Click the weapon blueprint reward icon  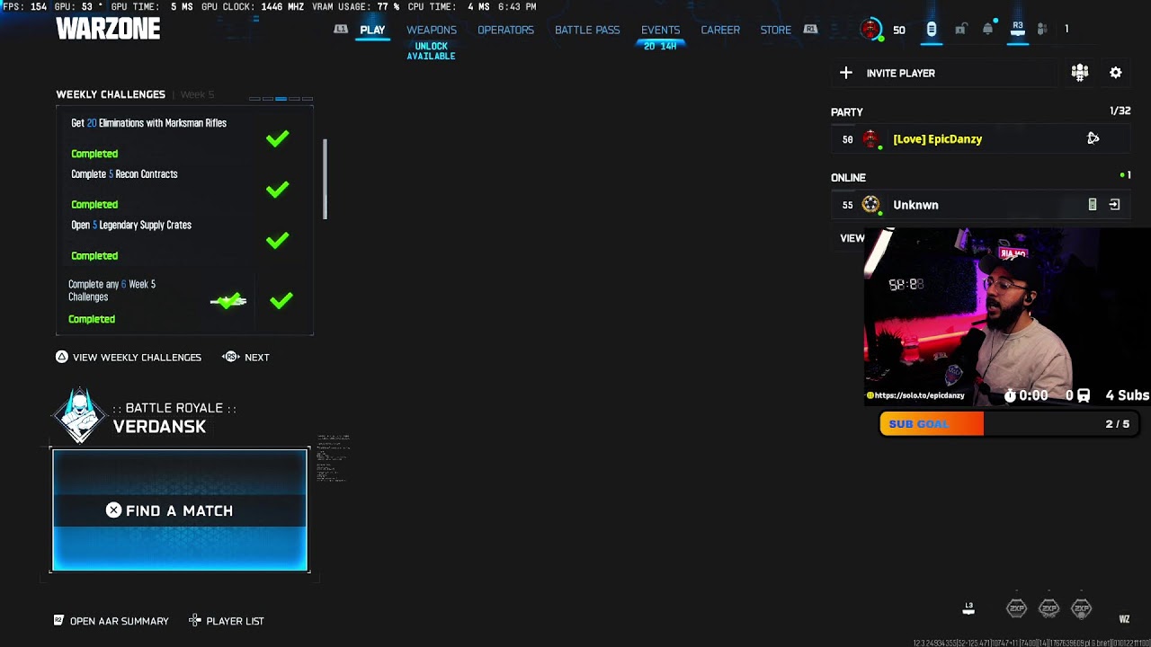228,301
